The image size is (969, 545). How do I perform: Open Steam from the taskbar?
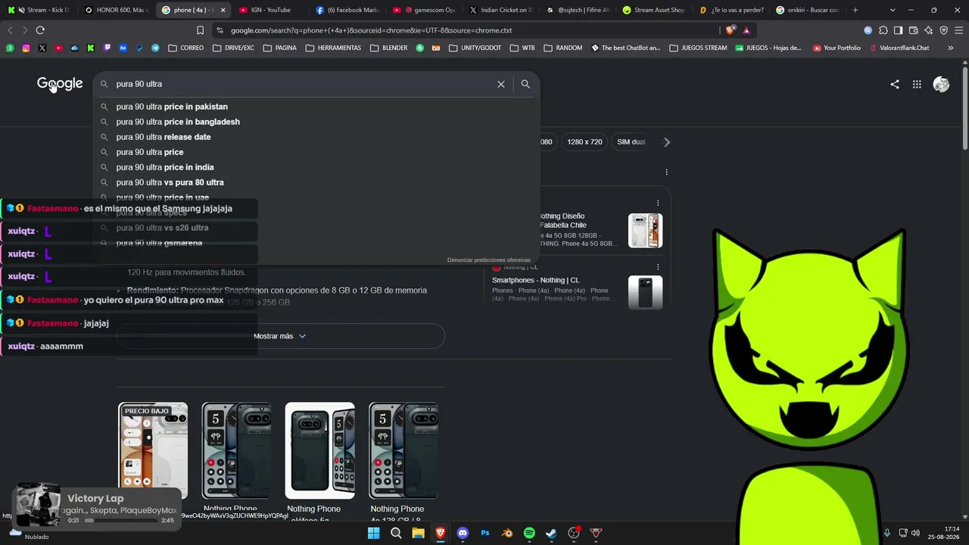pos(551,533)
